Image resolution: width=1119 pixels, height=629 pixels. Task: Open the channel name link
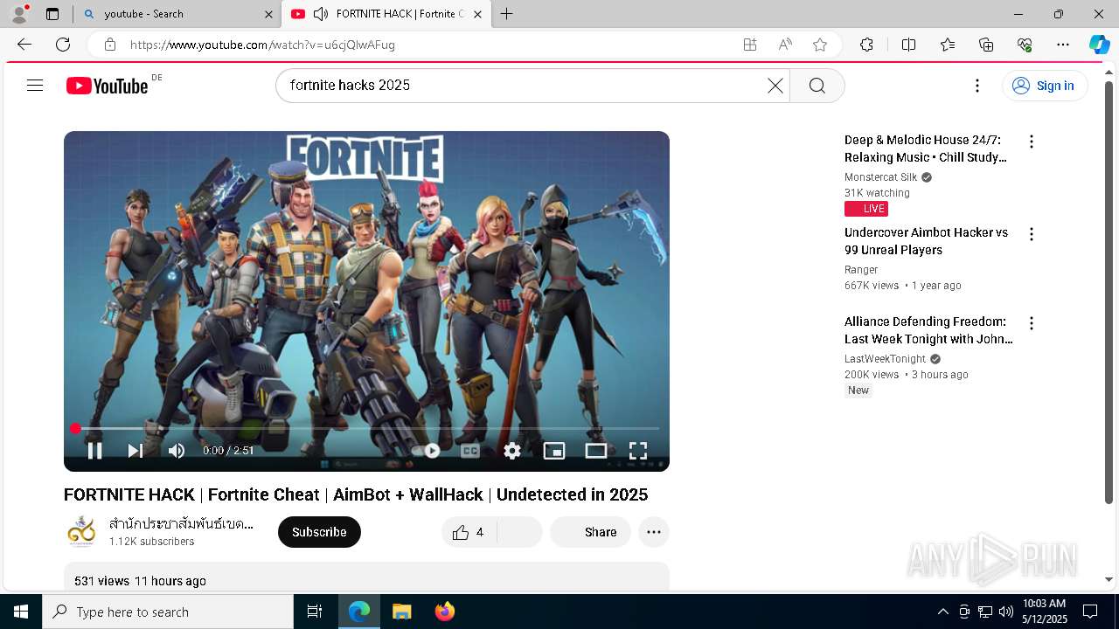point(181,523)
